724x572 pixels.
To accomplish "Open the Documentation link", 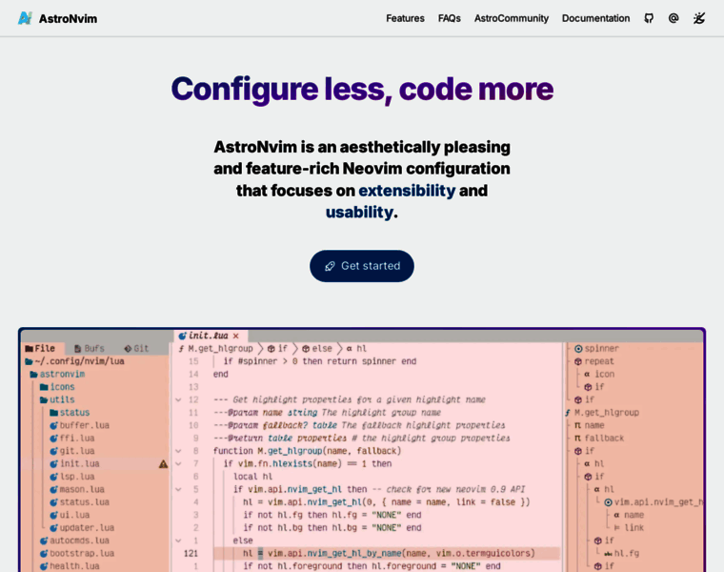I will click(x=595, y=18).
